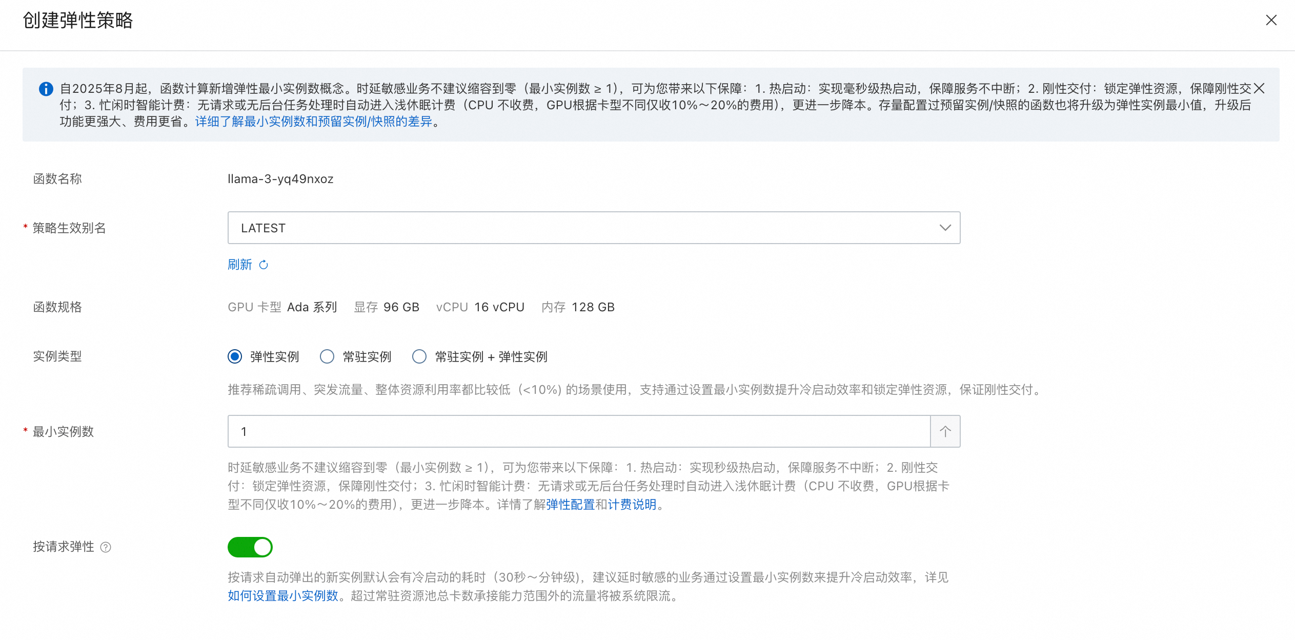Click the refresh circular arrow icon
This screenshot has width=1295, height=640.
pyautogui.click(x=264, y=265)
